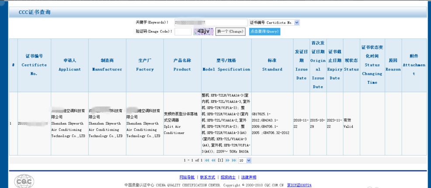Screen dimensions: 431x188
Task: Go to first page of results
Action: pyautogui.click(x=207, y=160)
